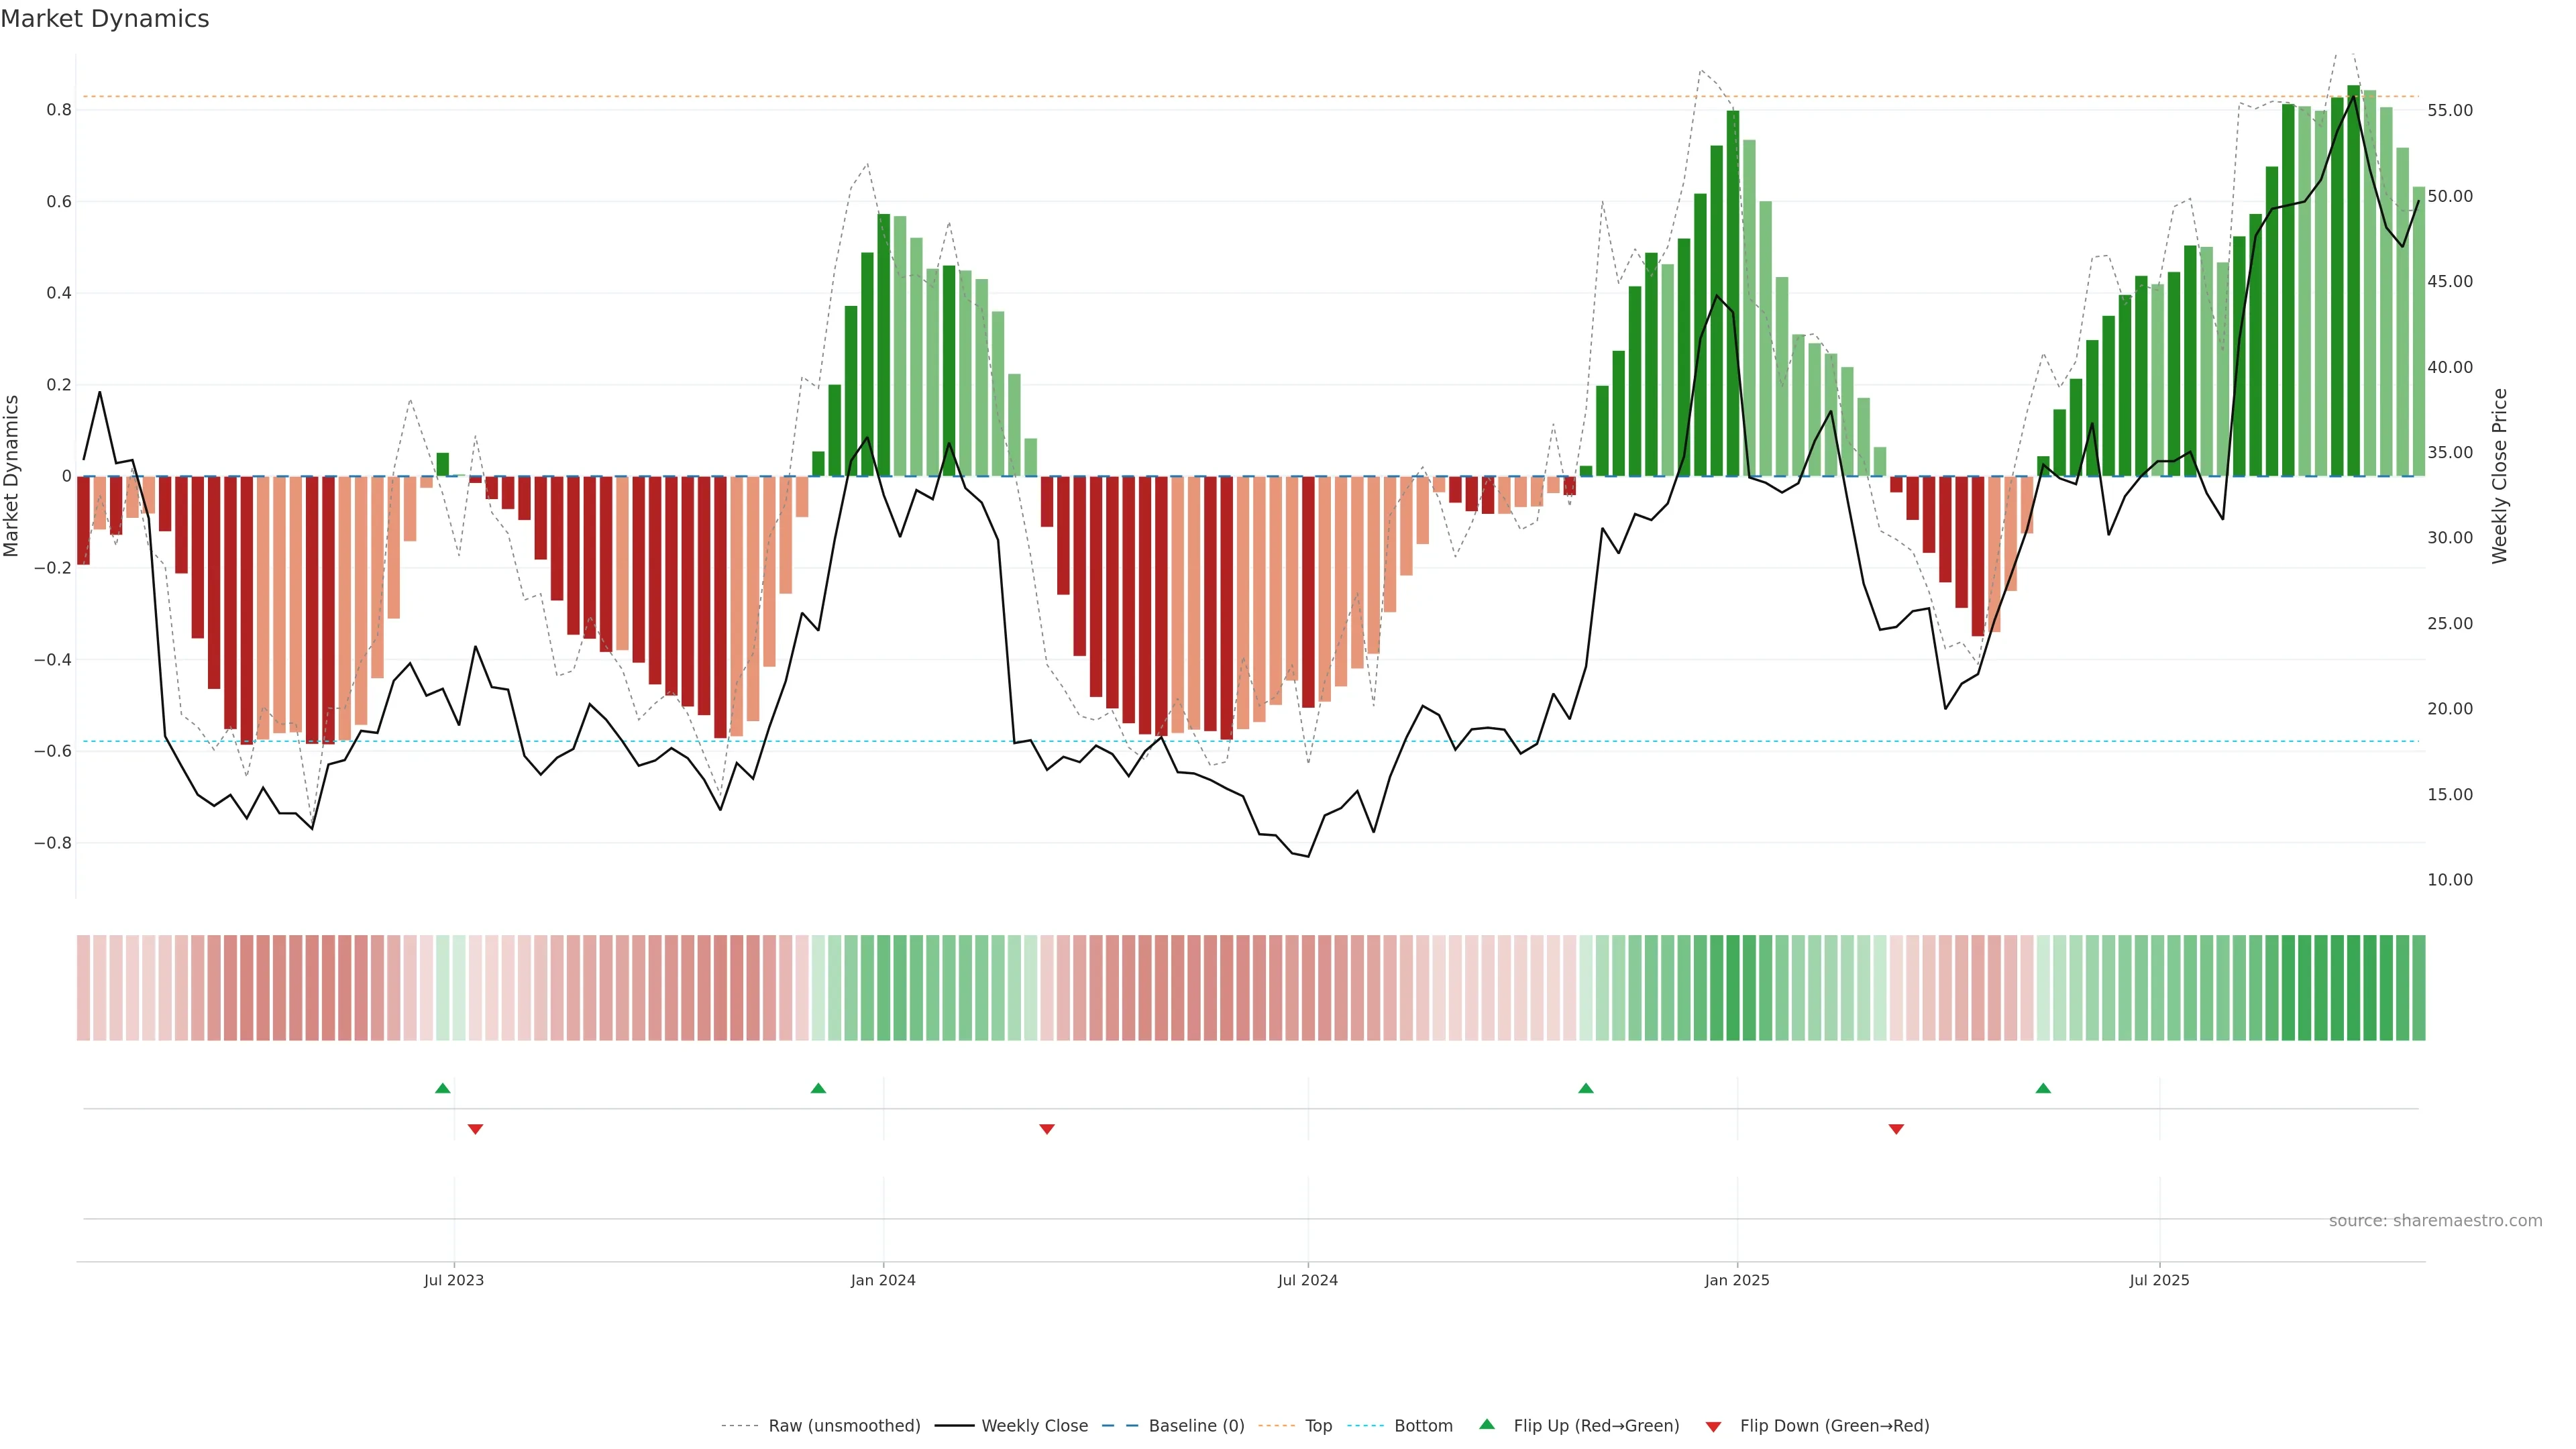Click the Flip Up legend triangle icon
The width and height of the screenshot is (2576, 1449).
point(1487,1424)
